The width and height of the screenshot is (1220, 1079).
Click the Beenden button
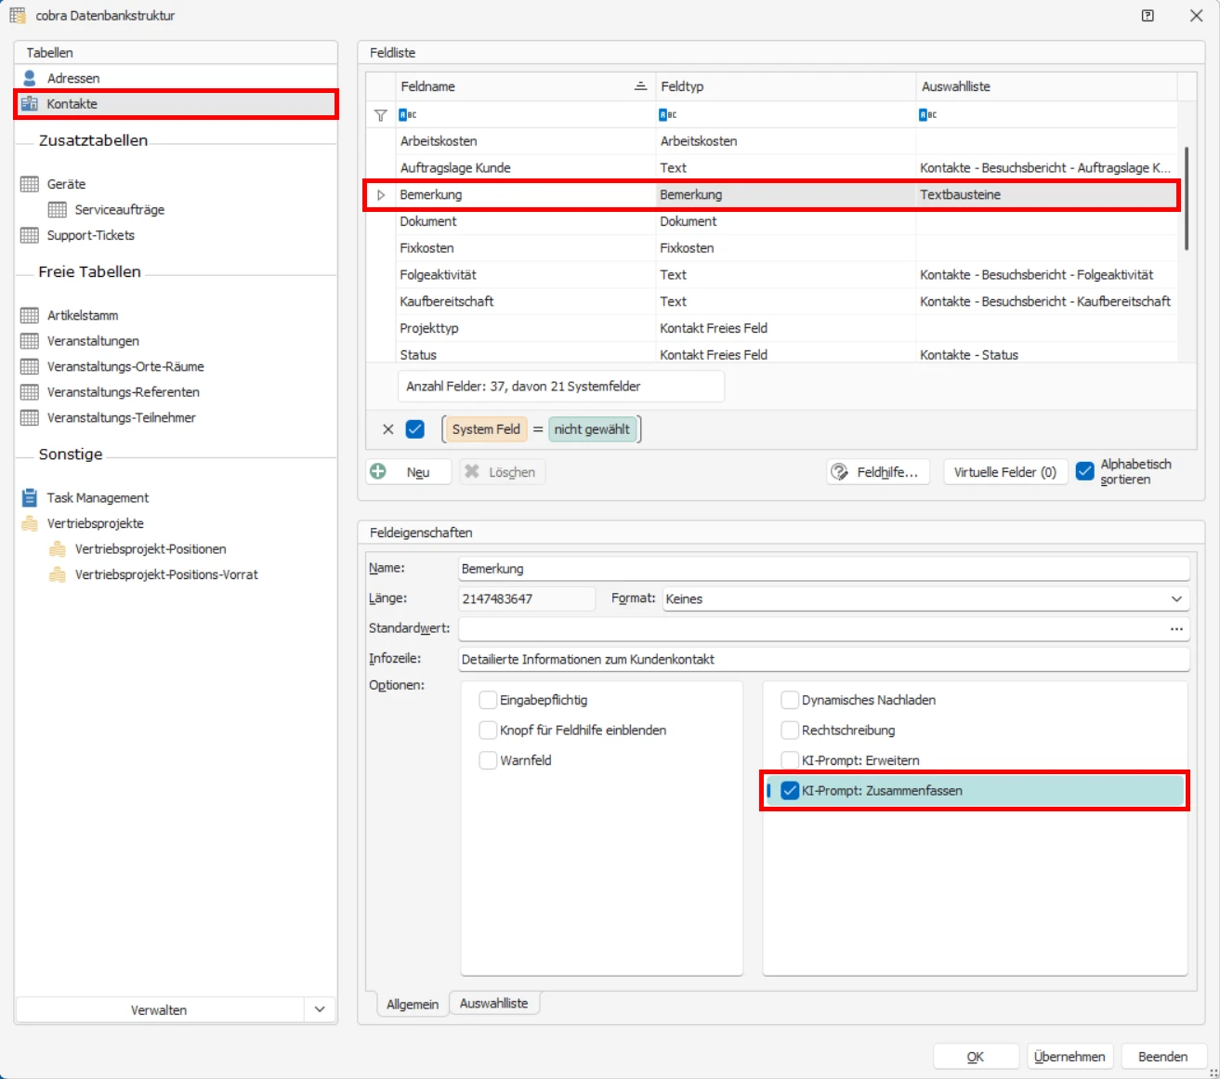tap(1163, 1057)
